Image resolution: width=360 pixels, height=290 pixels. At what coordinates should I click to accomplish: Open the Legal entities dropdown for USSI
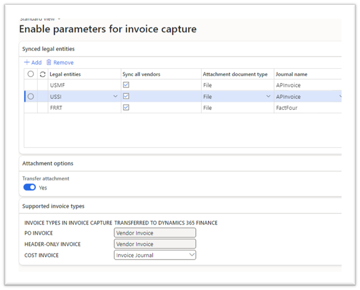coord(115,96)
